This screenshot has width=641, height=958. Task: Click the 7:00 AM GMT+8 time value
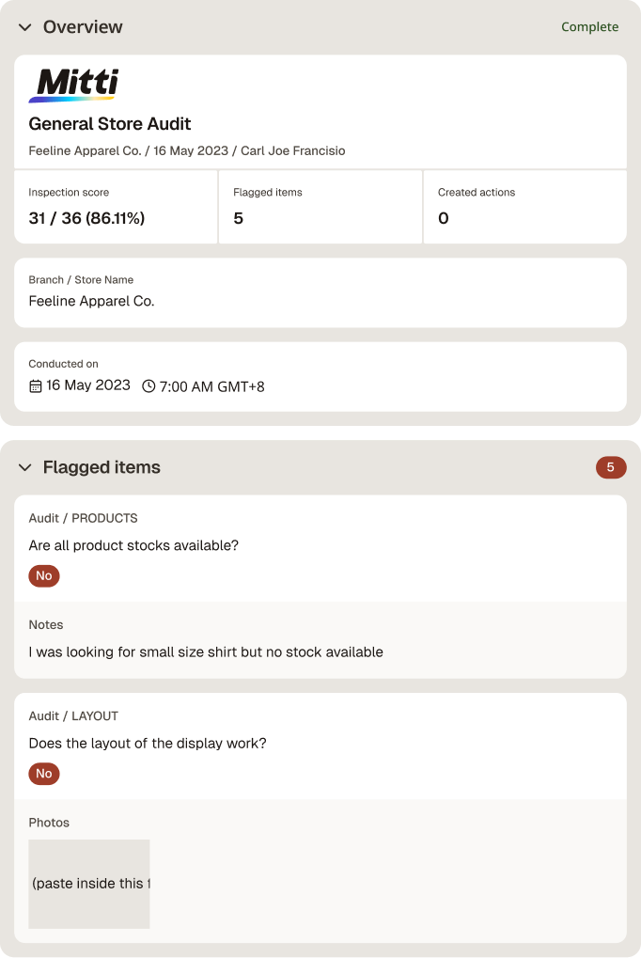pos(212,386)
